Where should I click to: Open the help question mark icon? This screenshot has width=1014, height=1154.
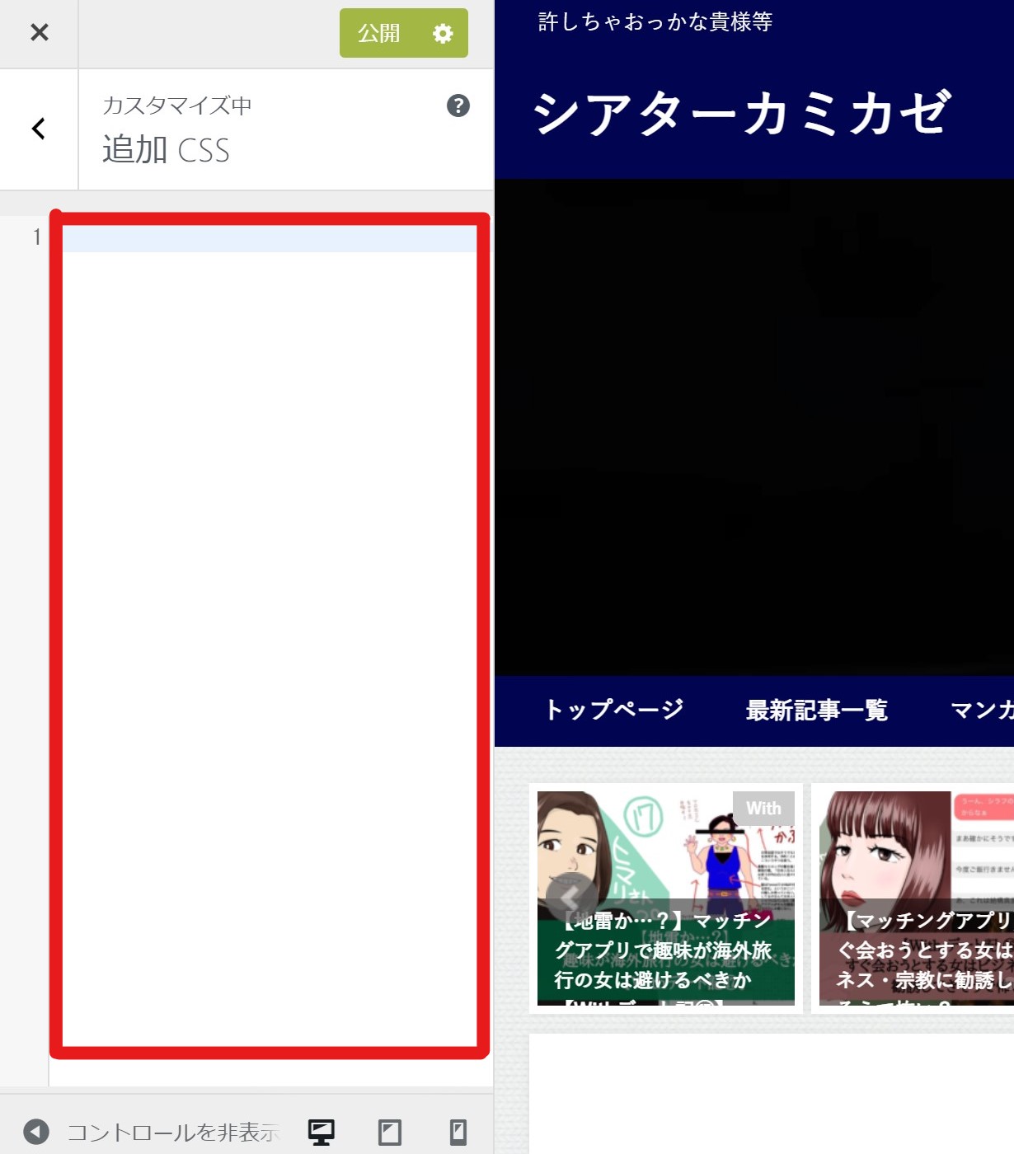[458, 106]
